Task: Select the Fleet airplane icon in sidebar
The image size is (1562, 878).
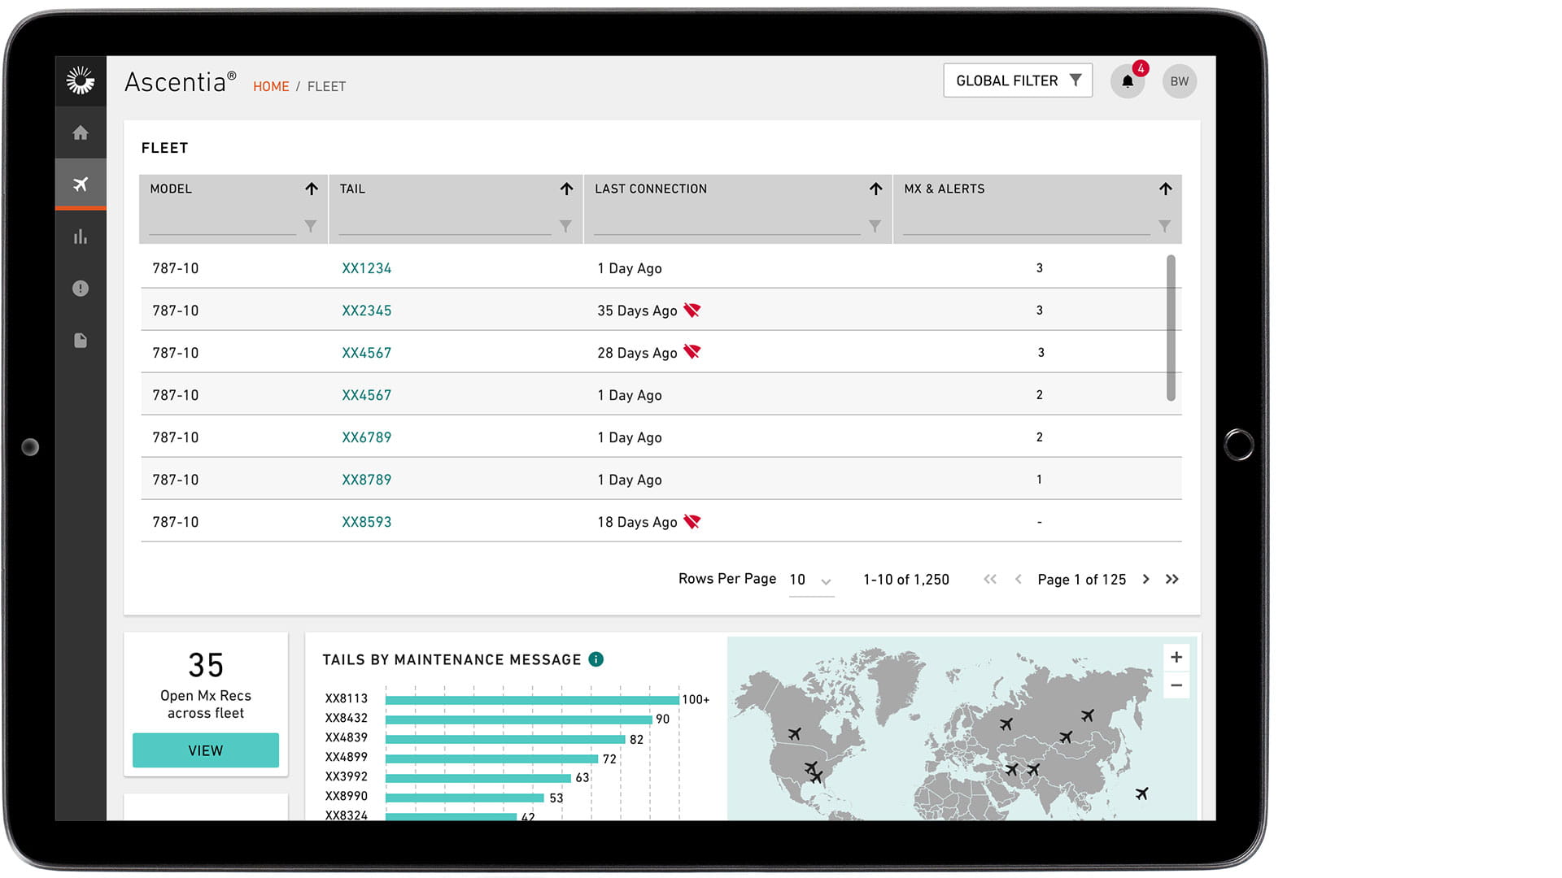Action: click(81, 185)
